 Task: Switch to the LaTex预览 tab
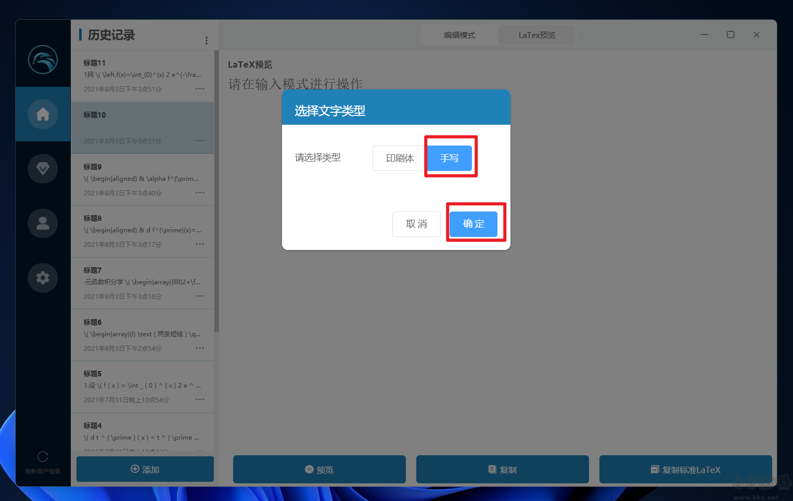click(x=537, y=35)
